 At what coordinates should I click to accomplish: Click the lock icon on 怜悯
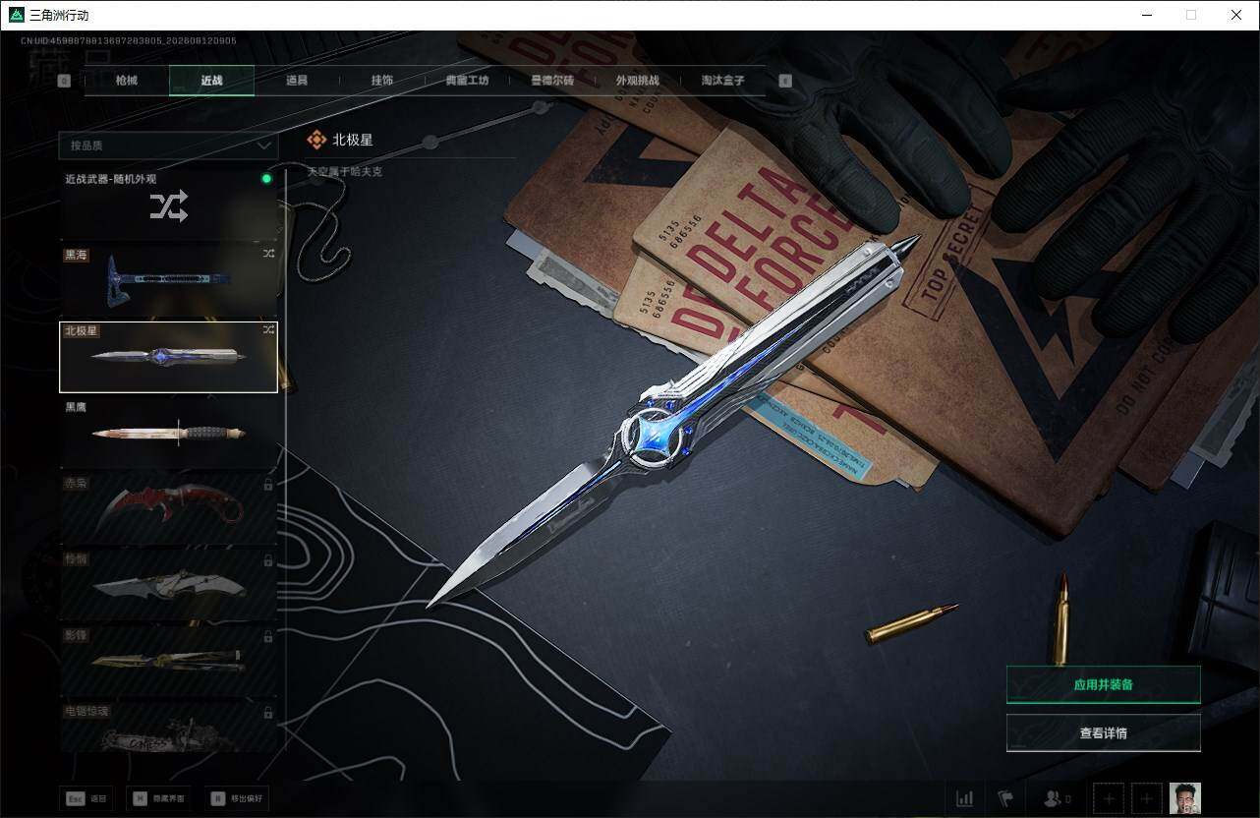click(x=268, y=560)
